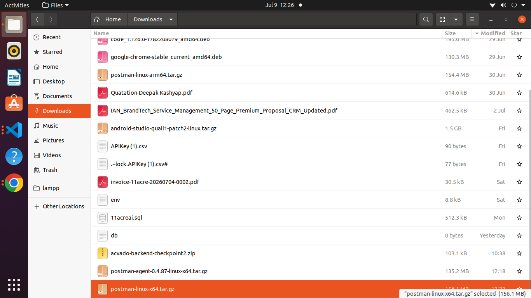This screenshot has height=298, width=531.
Task: Open Show Applications grid in dock
Action: (14, 284)
